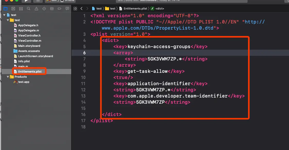
Task: Click the closing </array> tag
Action: [x=125, y=65]
